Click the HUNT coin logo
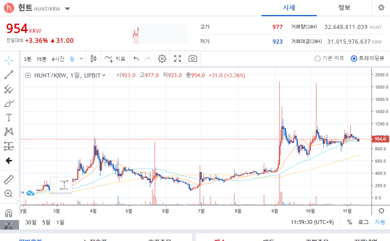Image resolution: width=390 pixels, height=241 pixels. point(9,8)
